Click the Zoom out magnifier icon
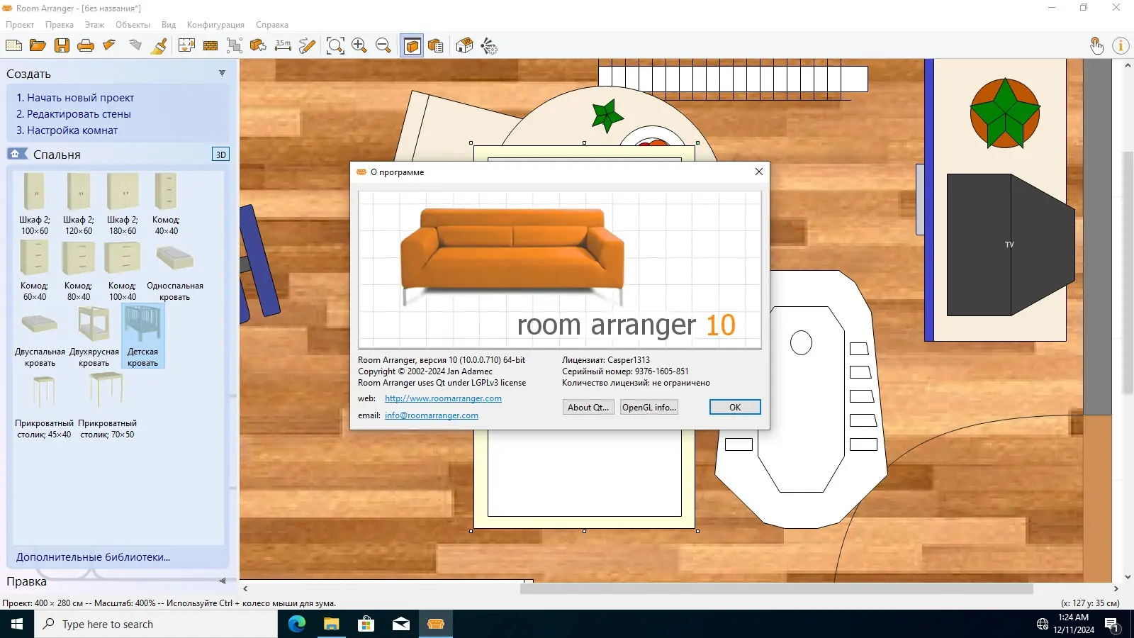This screenshot has width=1134, height=638. 383,46
